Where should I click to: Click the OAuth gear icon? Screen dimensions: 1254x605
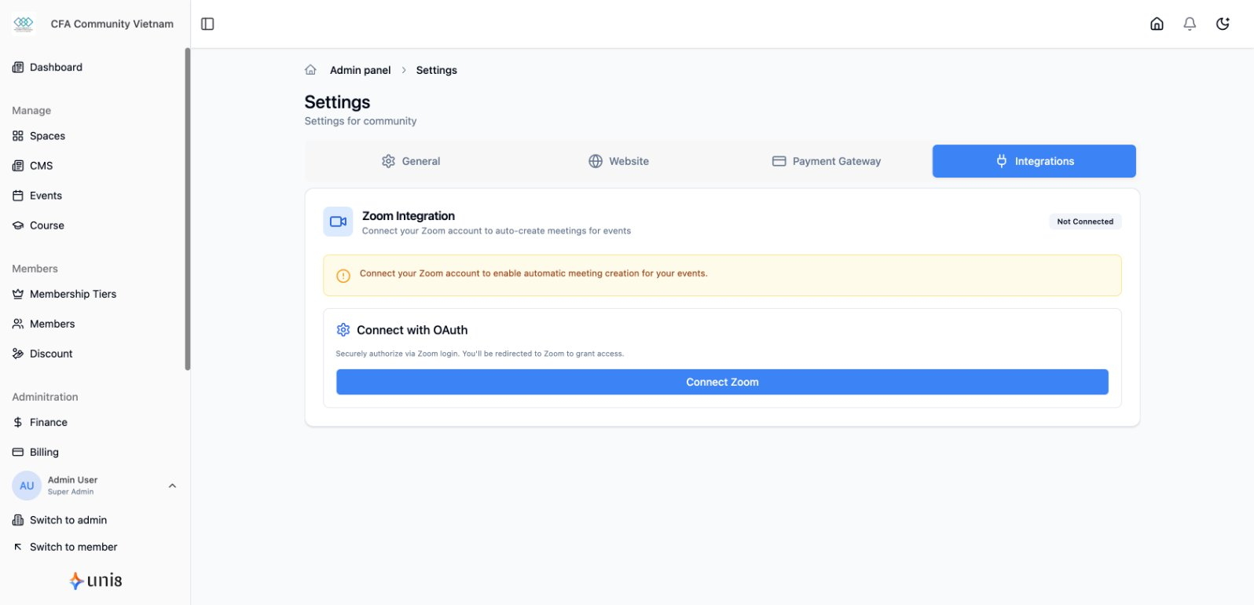[343, 330]
